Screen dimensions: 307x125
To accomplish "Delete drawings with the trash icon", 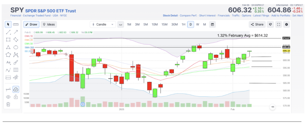I will (x=8, y=104).
